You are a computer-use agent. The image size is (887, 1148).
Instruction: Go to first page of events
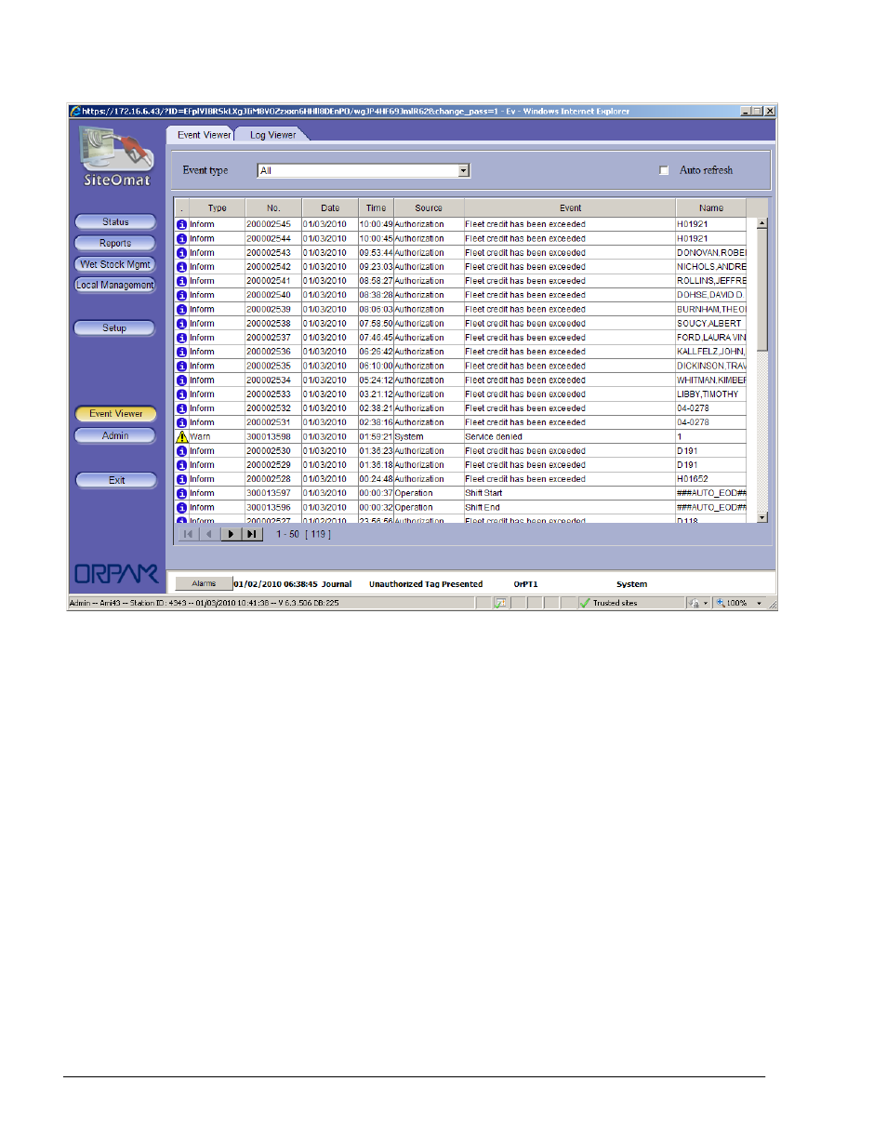tap(188, 534)
